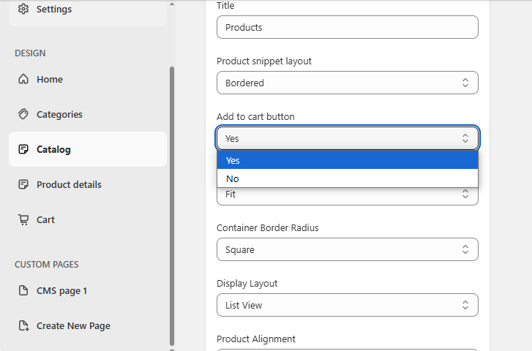Click the Product Alignment label
The image size is (532, 351).
click(x=256, y=339)
